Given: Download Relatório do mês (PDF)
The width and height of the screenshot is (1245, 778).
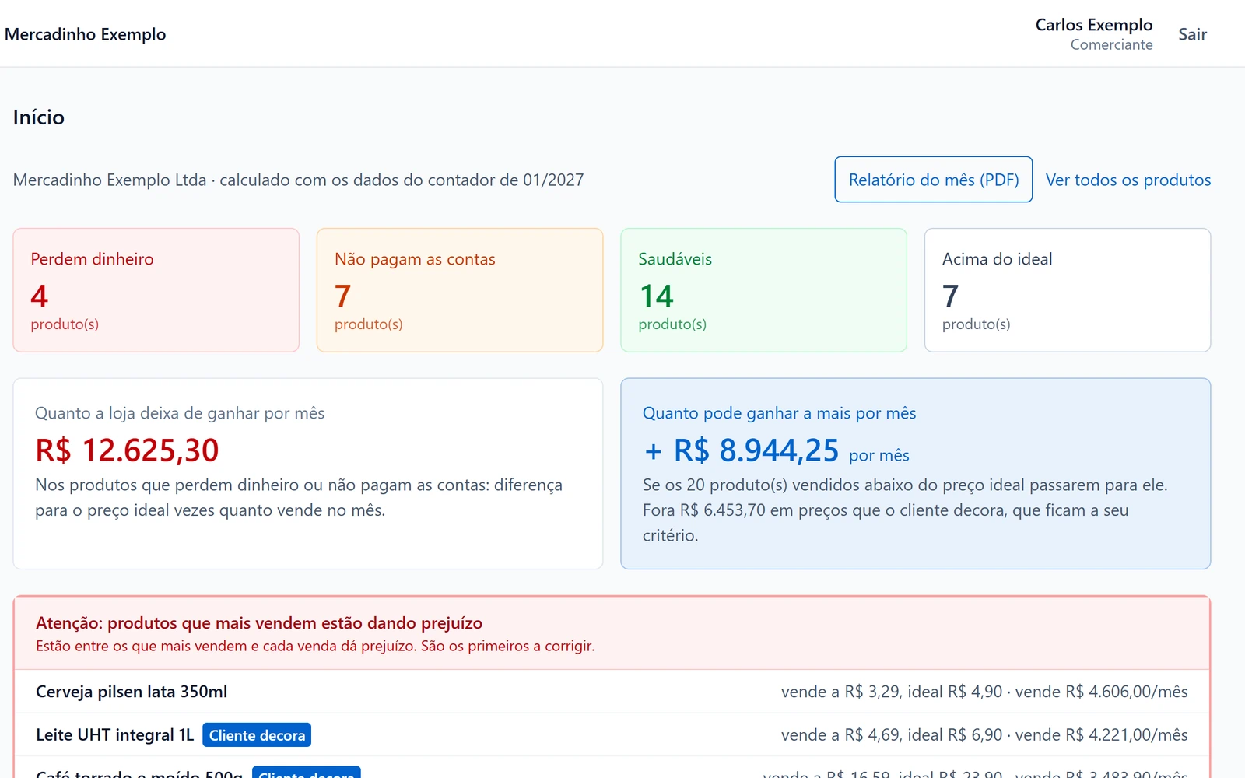Looking at the screenshot, I should click(x=933, y=180).
